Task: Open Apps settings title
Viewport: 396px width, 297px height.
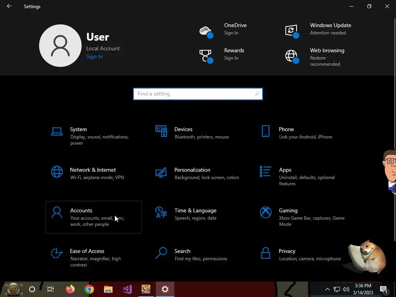Action: [285, 170]
